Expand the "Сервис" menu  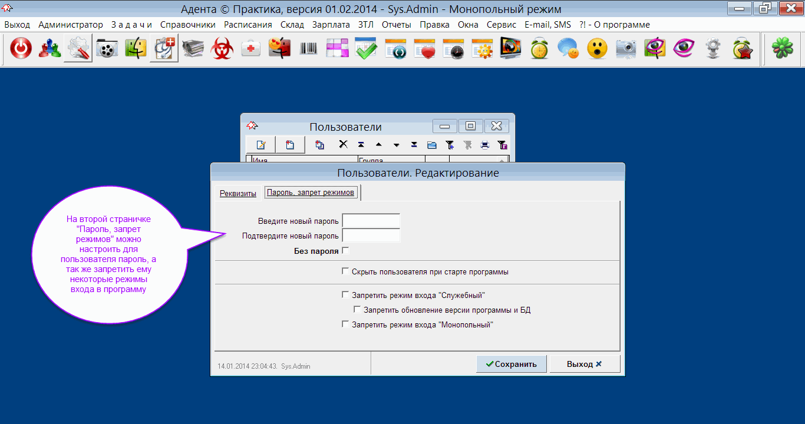[502, 25]
